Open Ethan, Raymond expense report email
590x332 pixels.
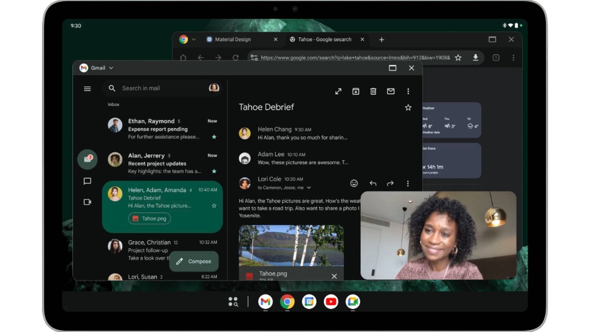[x=162, y=129]
